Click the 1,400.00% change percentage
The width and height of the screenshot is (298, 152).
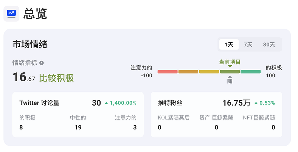pyautogui.click(x=123, y=103)
